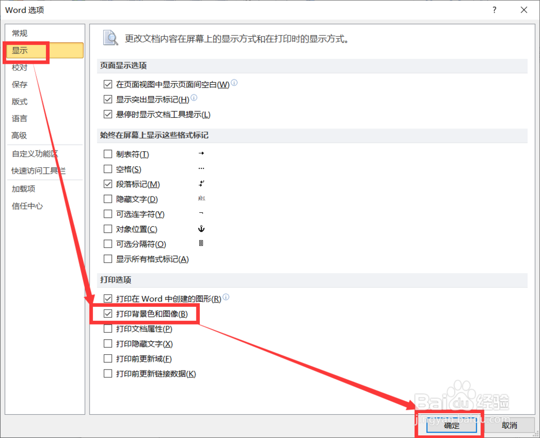This screenshot has width=540, height=438.
Task: Click the 页面显示选项 section header
Action: (124, 65)
